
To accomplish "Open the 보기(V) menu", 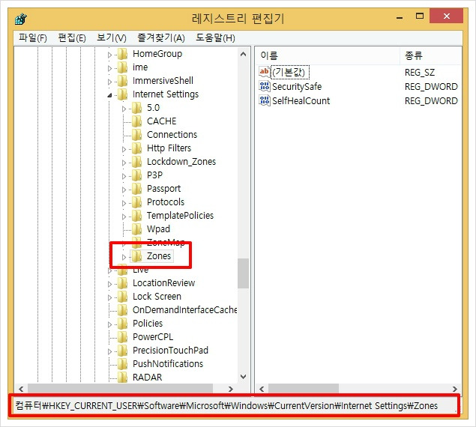I will (112, 38).
